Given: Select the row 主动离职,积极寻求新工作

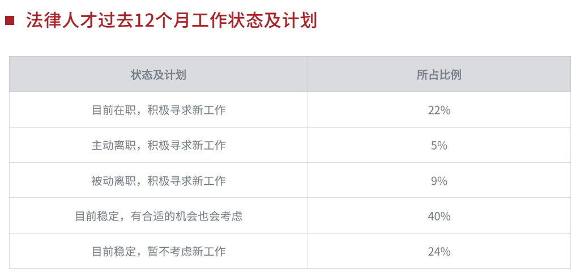Looking at the screenshot, I should pos(290,145).
